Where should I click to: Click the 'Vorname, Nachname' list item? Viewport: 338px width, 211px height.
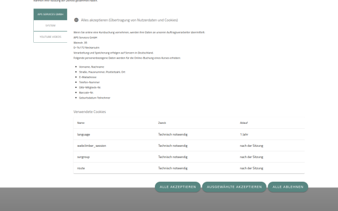click(92, 67)
